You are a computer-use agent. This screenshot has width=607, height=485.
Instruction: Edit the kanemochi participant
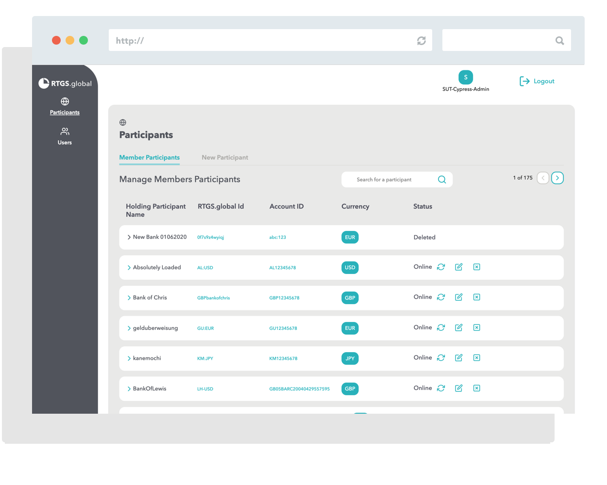[458, 357]
